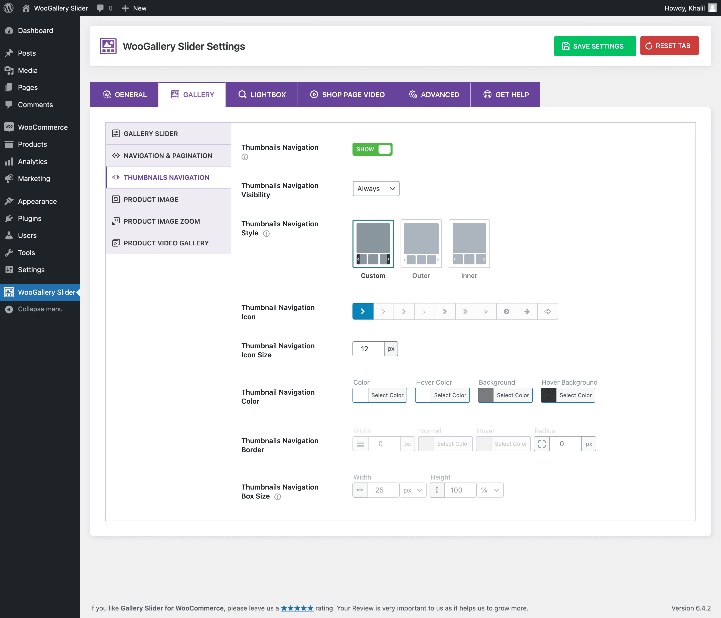721x618 pixels.
Task: Click the Thumbnails Navigation Box Size info icon
Action: click(x=277, y=497)
